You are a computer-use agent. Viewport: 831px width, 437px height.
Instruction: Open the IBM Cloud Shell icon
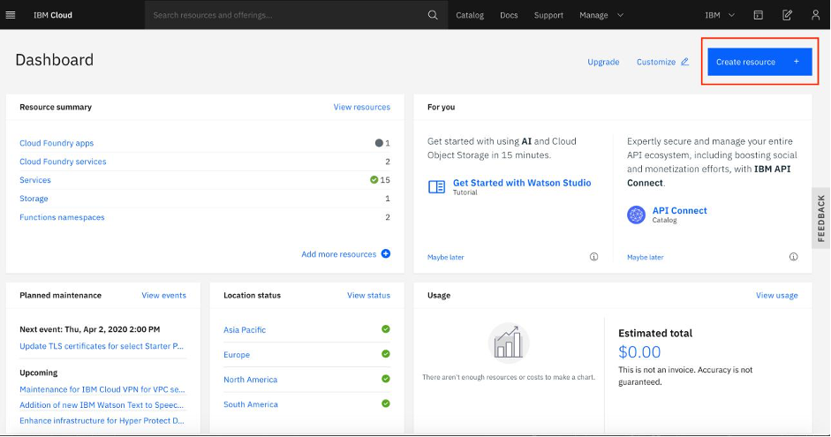click(759, 15)
